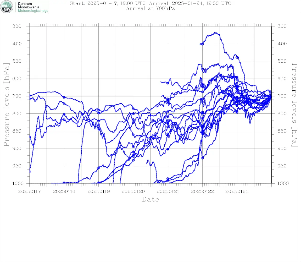Click the IMGW logo icon
This screenshot has height=262, width=301.
pos(7,7)
